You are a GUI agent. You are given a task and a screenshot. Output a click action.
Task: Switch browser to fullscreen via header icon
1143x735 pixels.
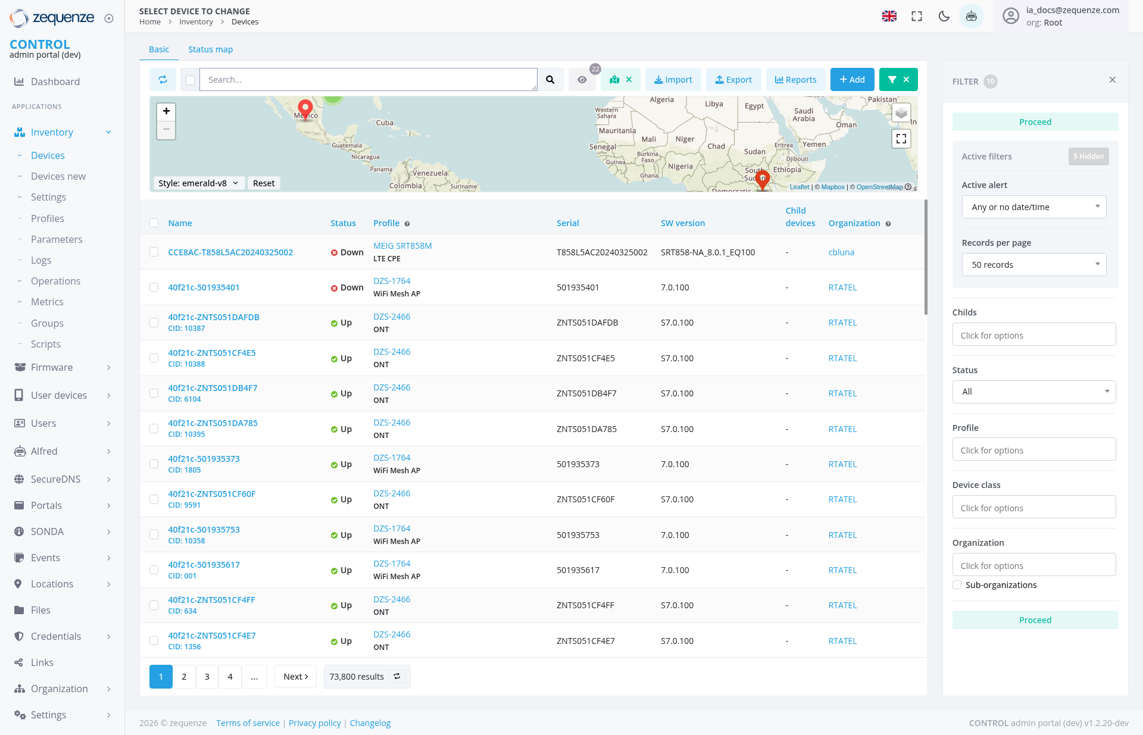[917, 16]
